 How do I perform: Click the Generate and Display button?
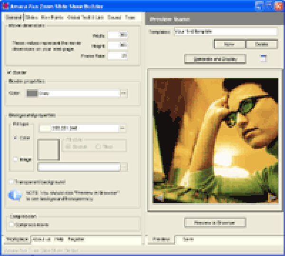tap(215, 59)
